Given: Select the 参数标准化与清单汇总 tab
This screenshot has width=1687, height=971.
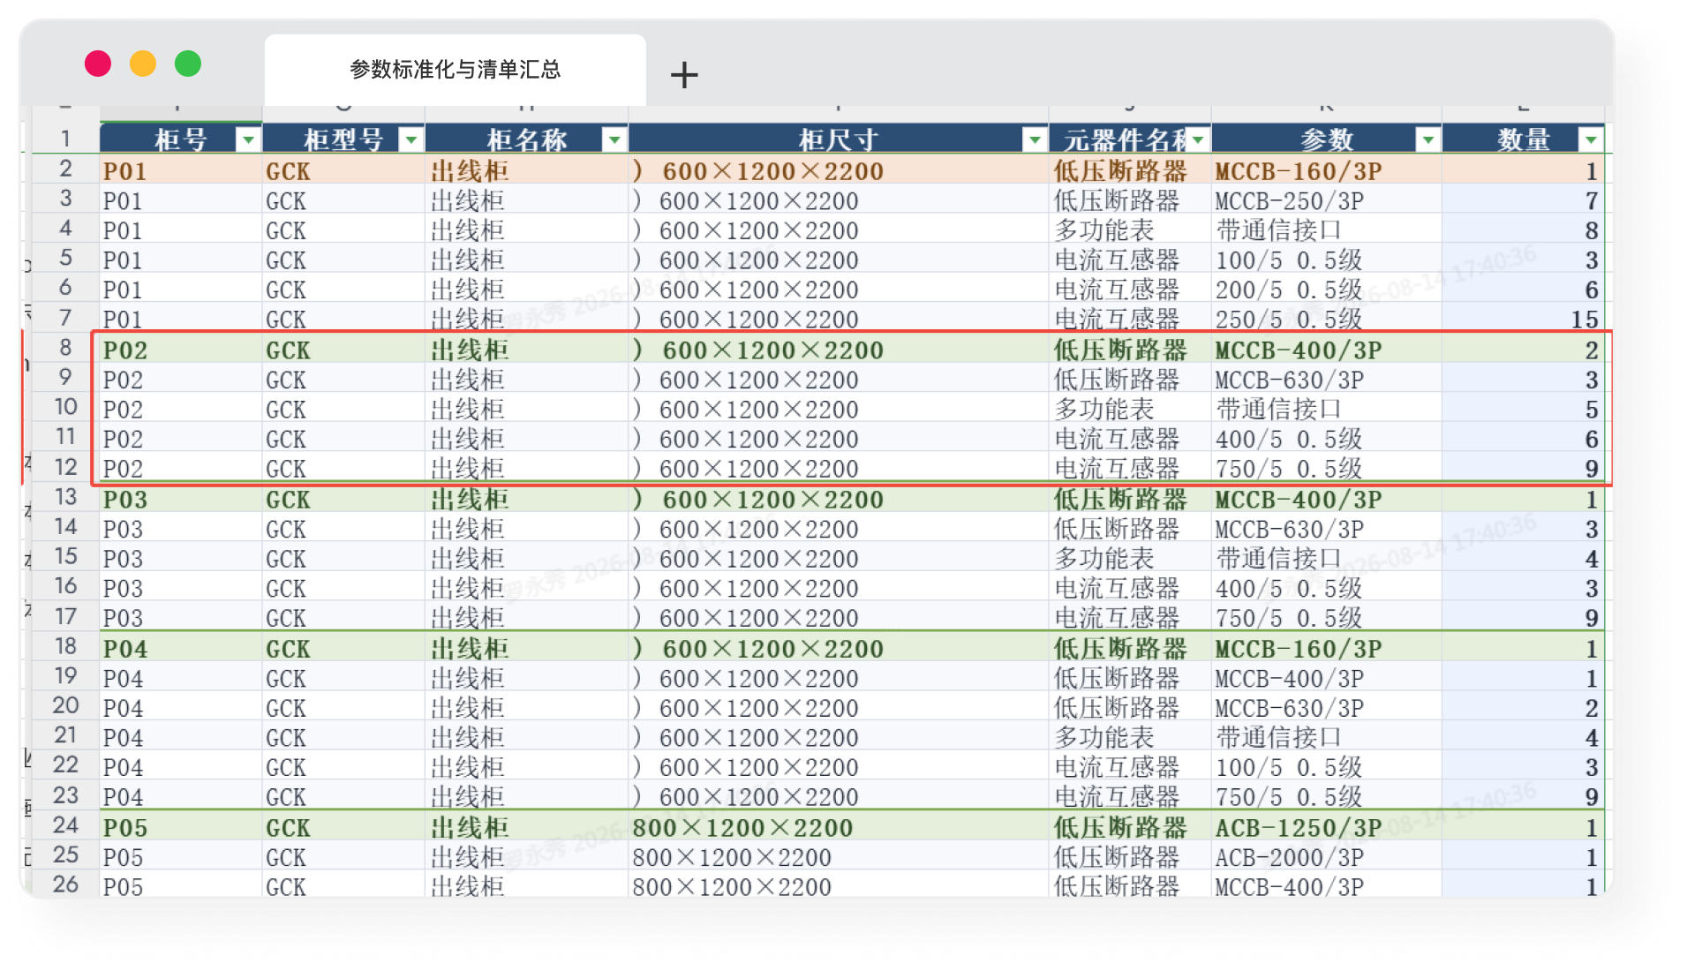Looking at the screenshot, I should point(456,70).
